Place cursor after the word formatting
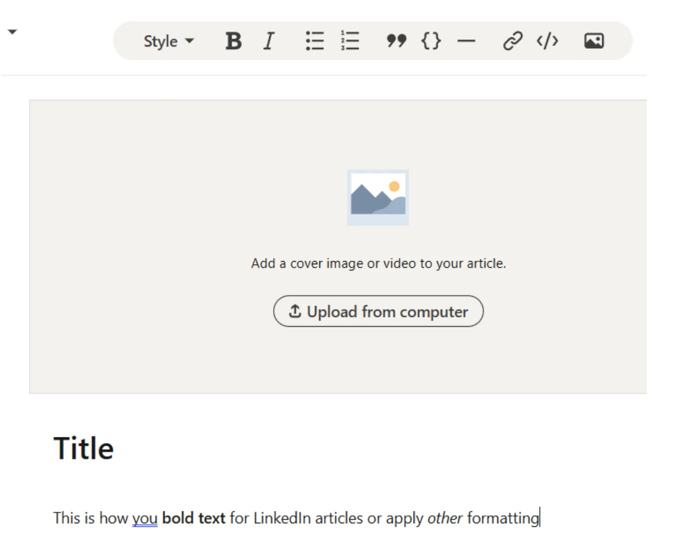This screenshot has width=681, height=546. pos(539,518)
